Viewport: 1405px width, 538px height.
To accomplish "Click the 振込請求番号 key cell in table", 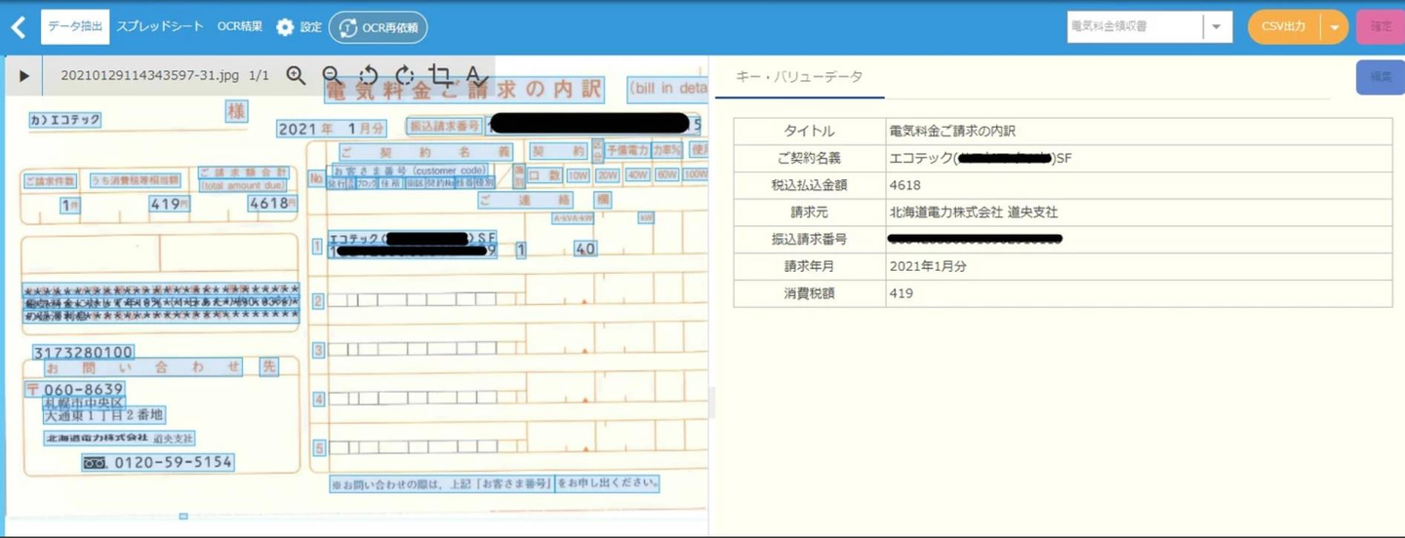I will pyautogui.click(x=810, y=239).
